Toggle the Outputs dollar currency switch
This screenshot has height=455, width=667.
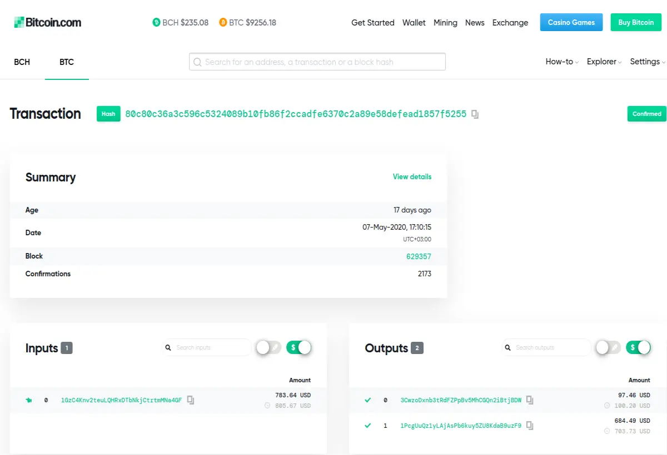(638, 347)
